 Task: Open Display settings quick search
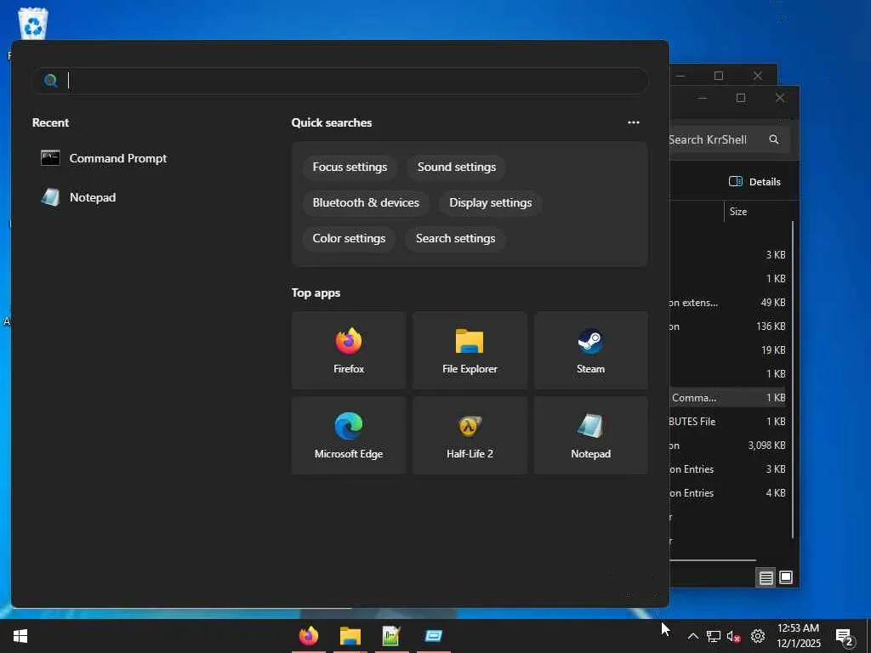[x=491, y=202]
